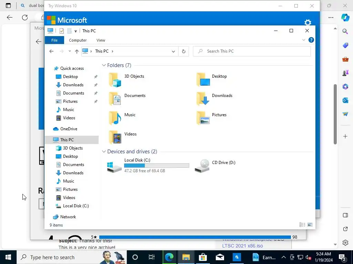Click the Search This PC field
This screenshot has width=353, height=264.
(x=252, y=51)
